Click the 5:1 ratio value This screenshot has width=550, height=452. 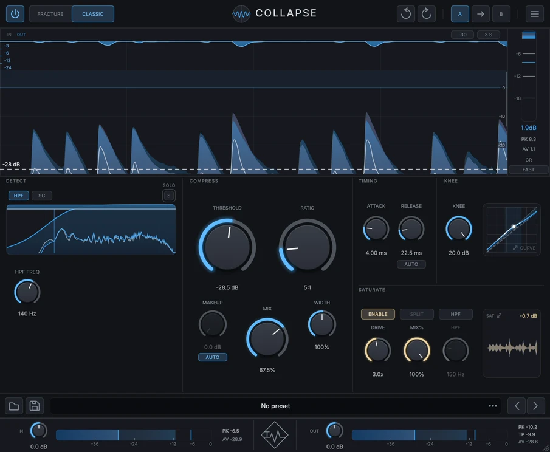[308, 287]
